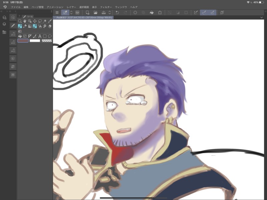Image resolution: width=267 pixels, height=200 pixels.
Task: Select the Correct line tool
Action: pos(35,36)
